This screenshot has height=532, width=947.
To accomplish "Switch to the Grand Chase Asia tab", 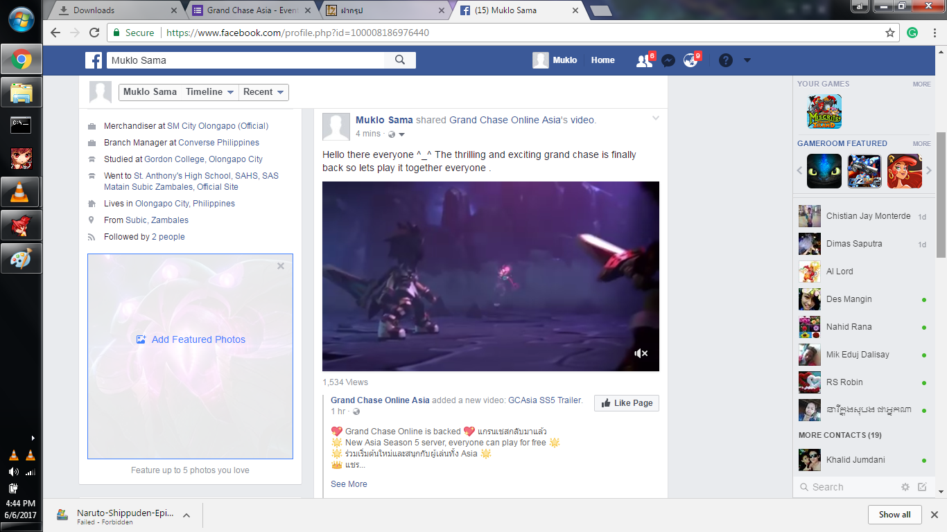I will point(251,10).
